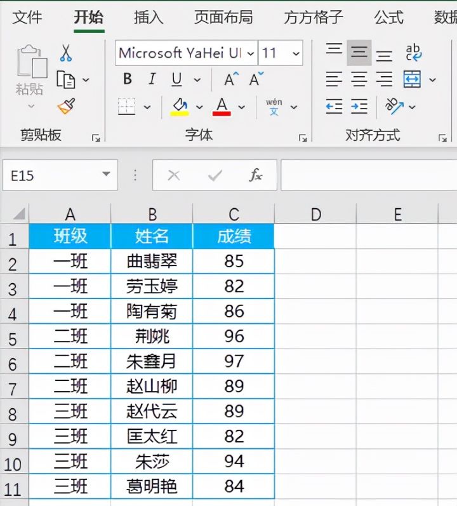Center text horizontally
Viewport: 457px width, 506px height.
pyautogui.click(x=359, y=79)
